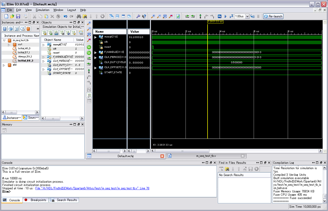
Task: Open the Simulation menu
Action: (42, 10)
